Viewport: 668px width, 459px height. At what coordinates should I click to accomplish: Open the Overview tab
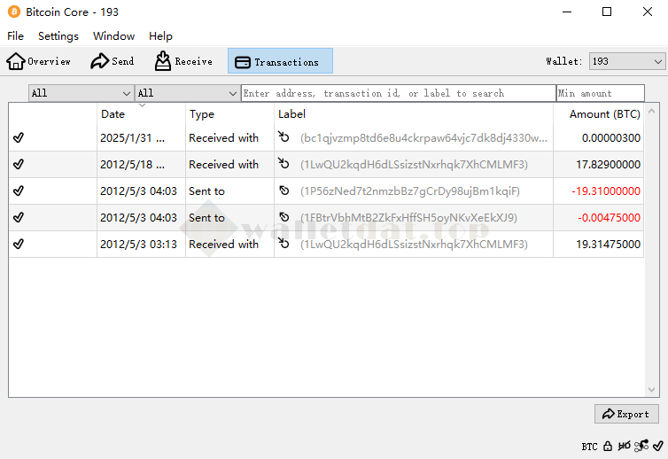coord(39,61)
